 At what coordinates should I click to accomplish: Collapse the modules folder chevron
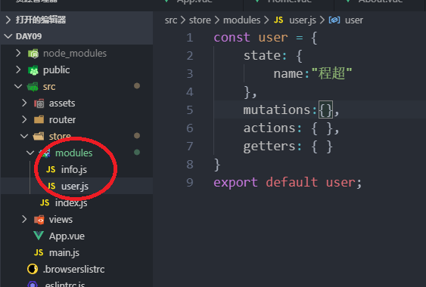pos(30,153)
